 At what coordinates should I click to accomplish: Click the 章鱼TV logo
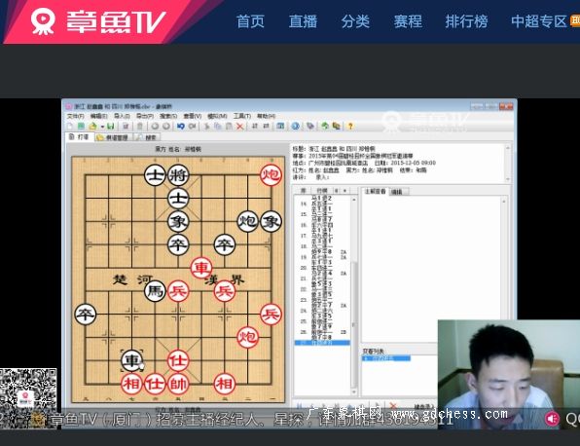point(97,21)
